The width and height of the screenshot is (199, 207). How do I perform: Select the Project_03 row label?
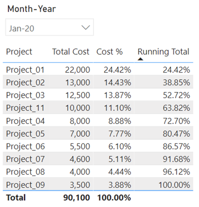(x=26, y=95)
